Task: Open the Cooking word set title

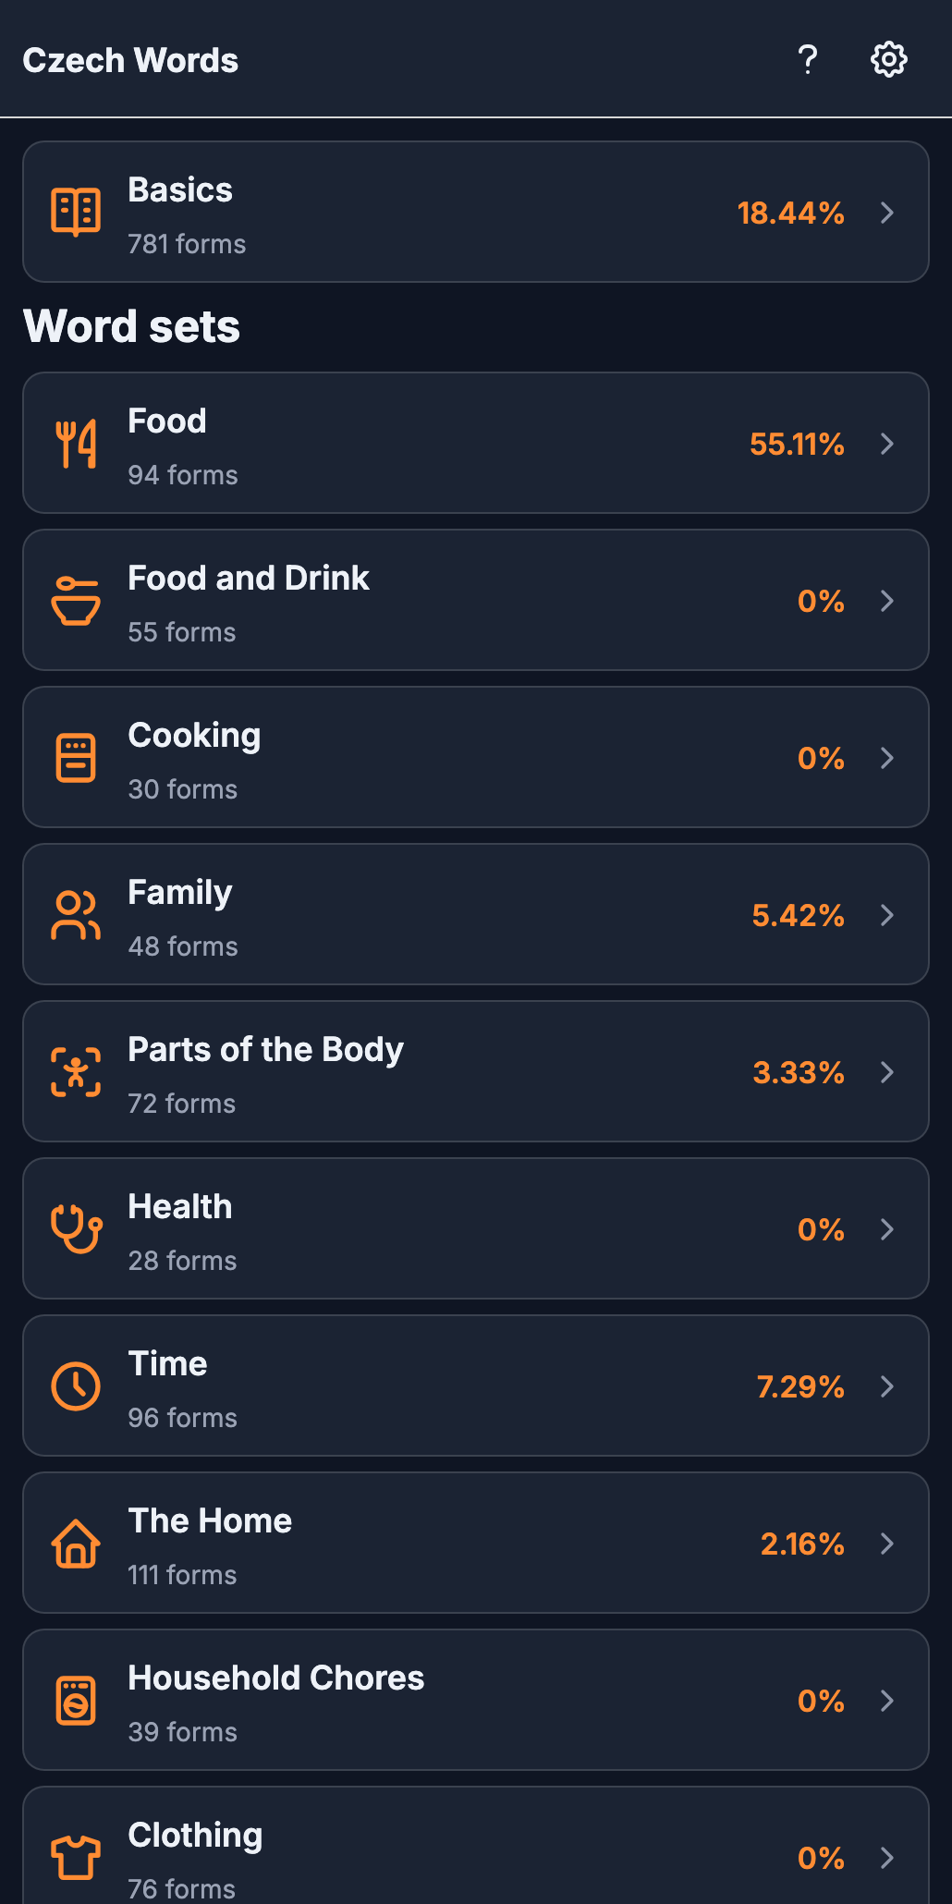Action: tap(194, 736)
